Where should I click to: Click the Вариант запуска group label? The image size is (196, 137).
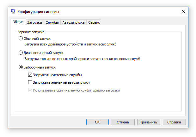click(x=31, y=32)
